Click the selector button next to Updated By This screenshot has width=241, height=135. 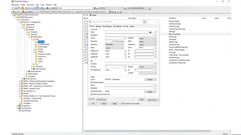(125, 57)
